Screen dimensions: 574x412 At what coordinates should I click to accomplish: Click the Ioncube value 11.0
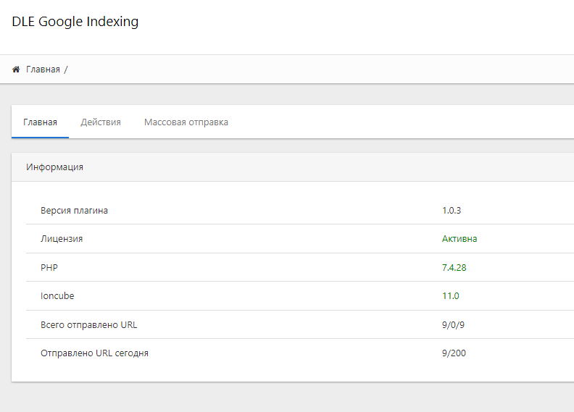tap(451, 295)
